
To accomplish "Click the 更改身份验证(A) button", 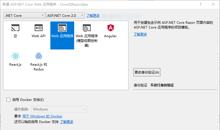I will coord(147,72).
